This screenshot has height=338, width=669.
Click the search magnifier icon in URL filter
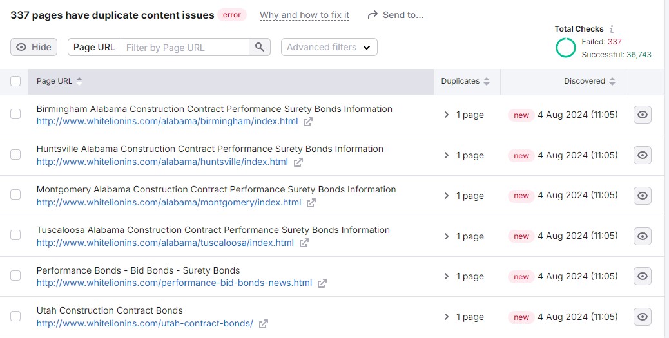[259, 47]
